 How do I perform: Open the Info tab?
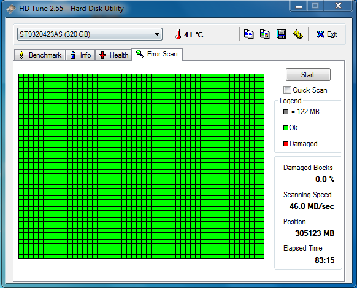click(x=80, y=55)
